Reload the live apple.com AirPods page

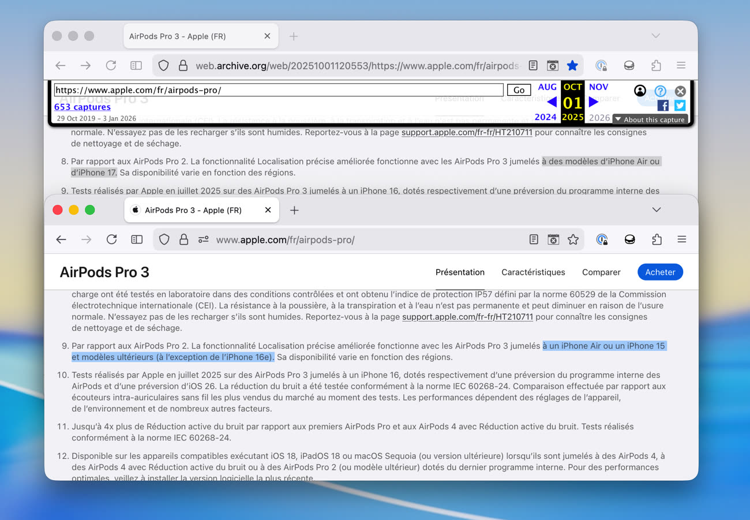(x=112, y=240)
